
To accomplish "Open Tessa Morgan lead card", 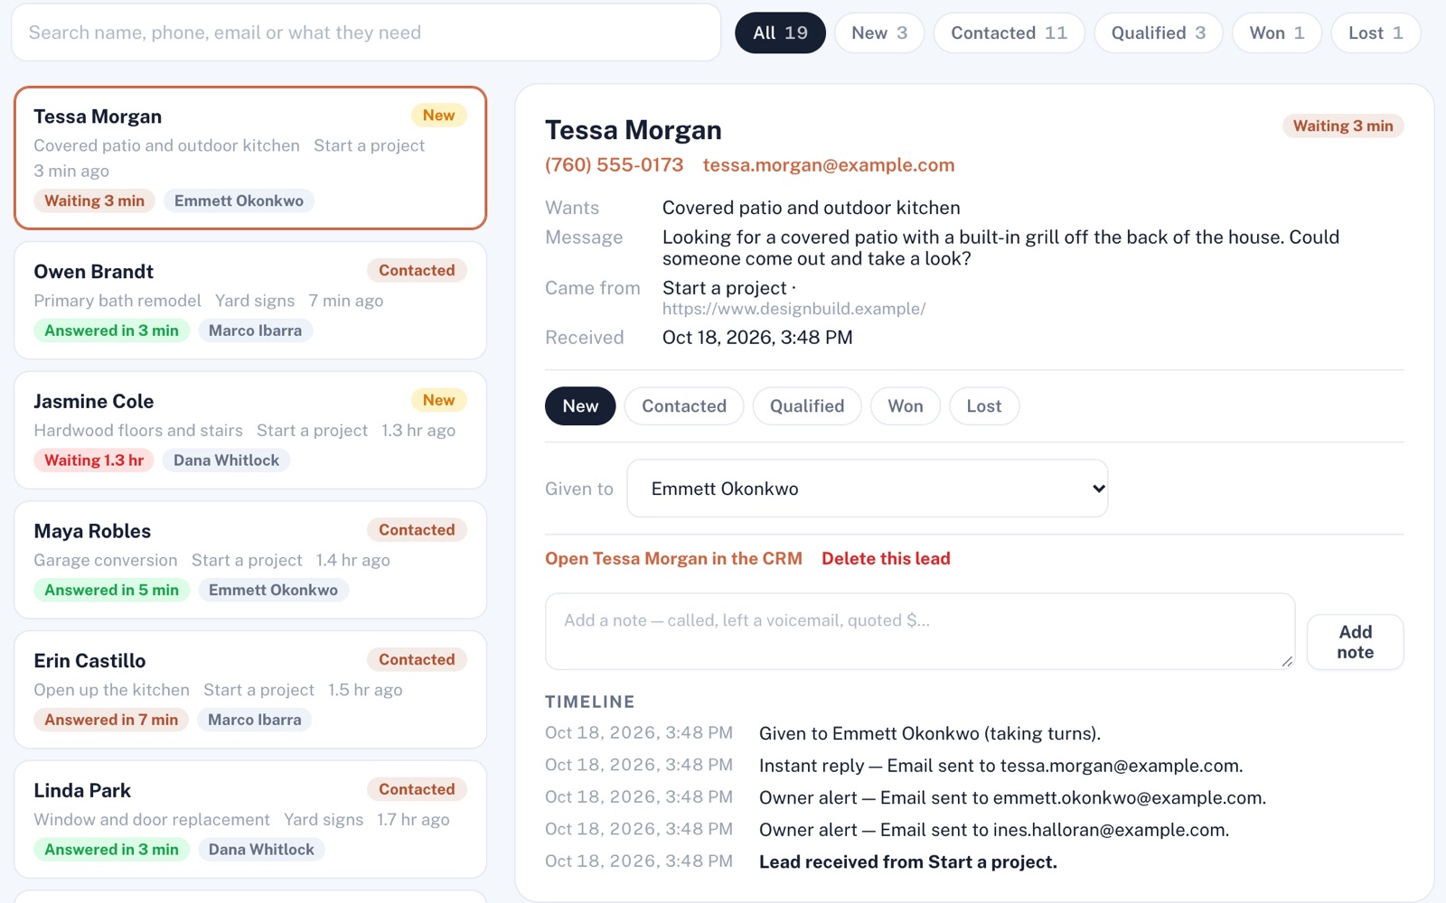I will coord(250,158).
